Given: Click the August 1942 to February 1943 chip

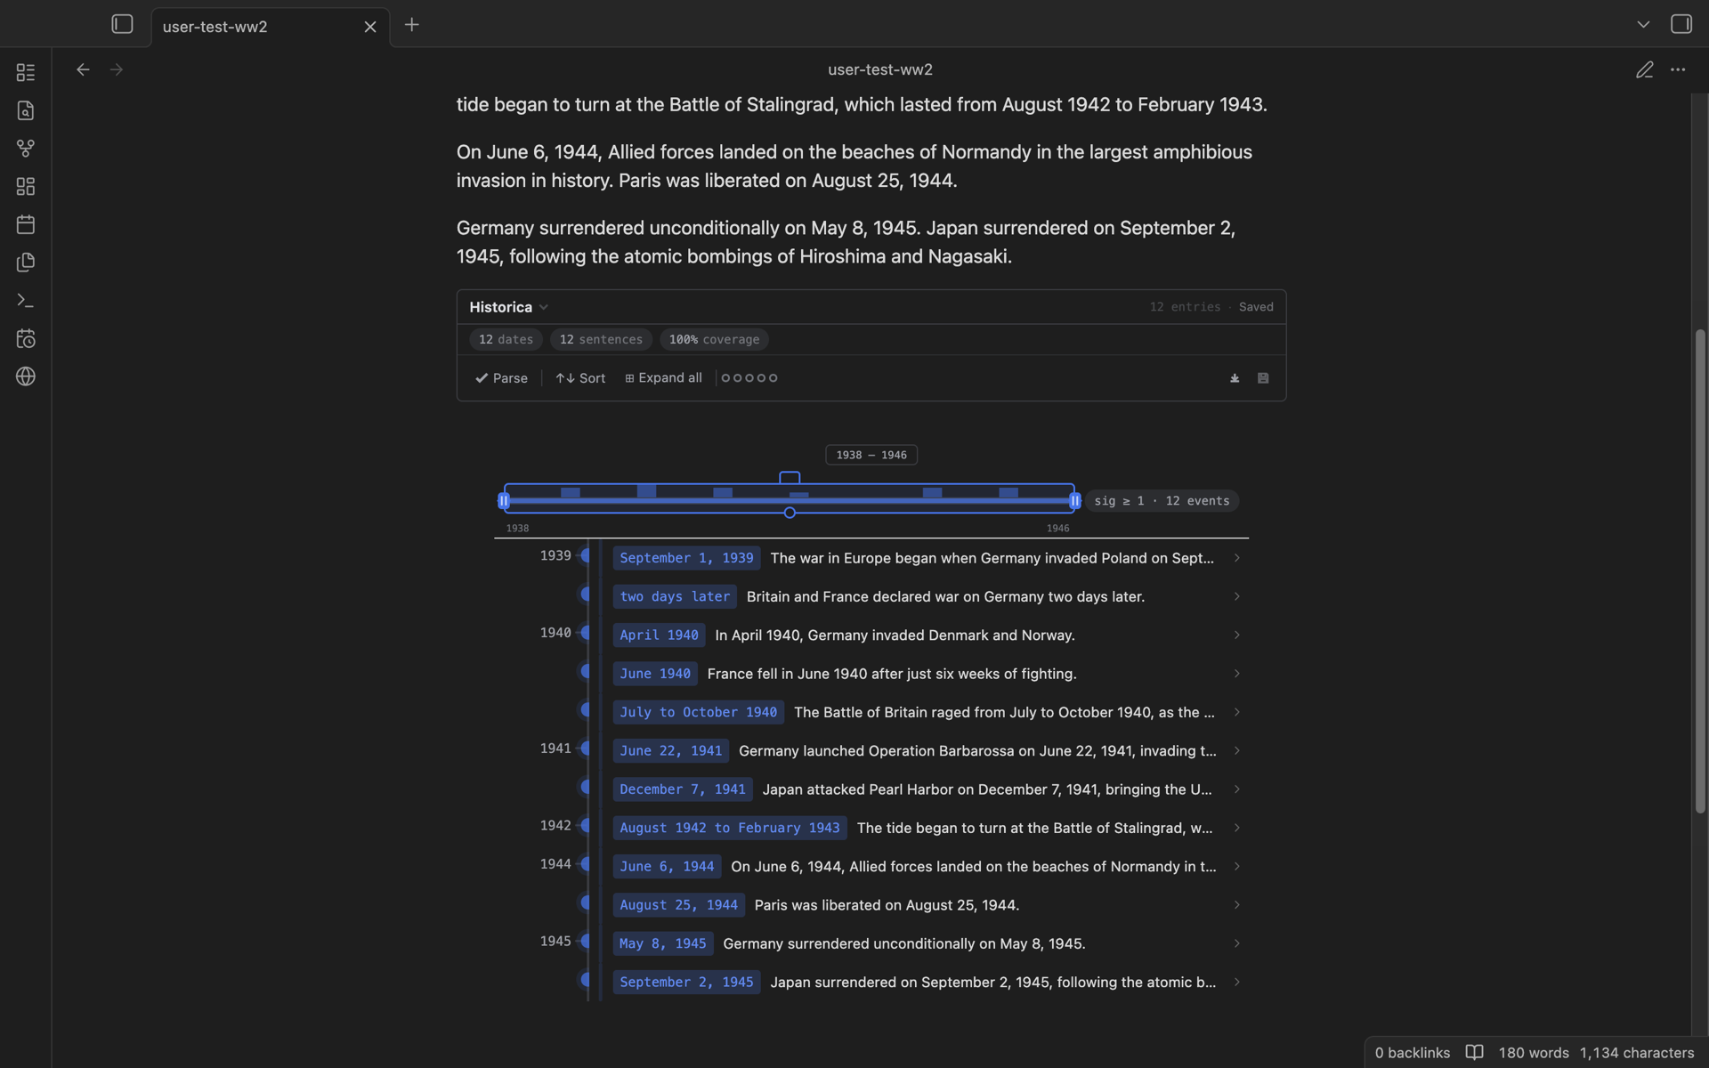Looking at the screenshot, I should 730,828.
